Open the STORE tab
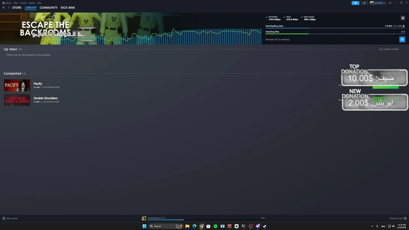The width and height of the screenshot is (409, 230). click(x=17, y=8)
